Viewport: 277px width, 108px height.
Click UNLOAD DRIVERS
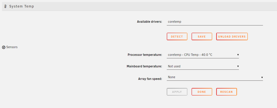tap(232, 36)
